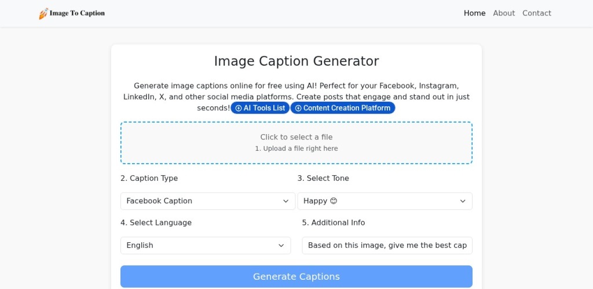Click the '2. Caption Type' label

149,179
